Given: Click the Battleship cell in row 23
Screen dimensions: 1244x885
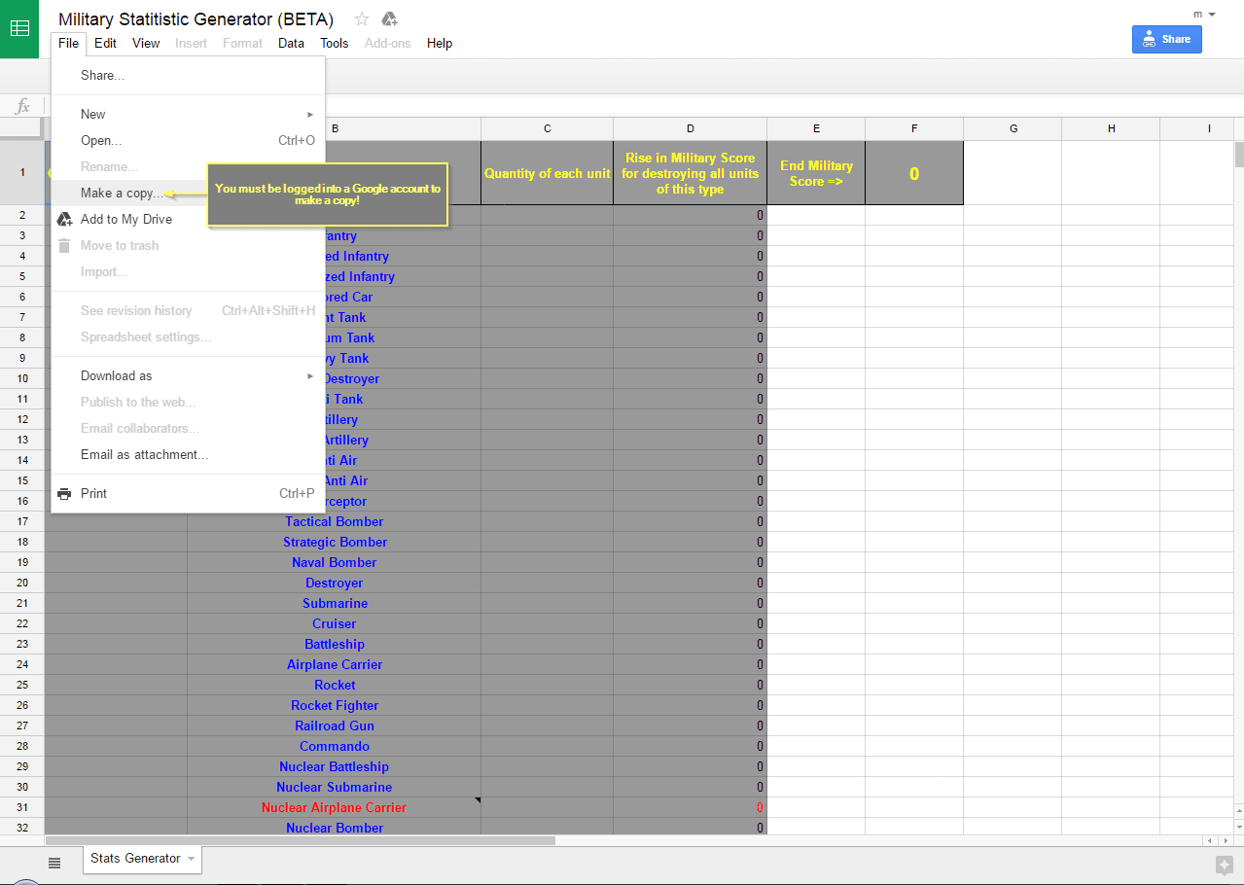Looking at the screenshot, I should (x=335, y=645).
